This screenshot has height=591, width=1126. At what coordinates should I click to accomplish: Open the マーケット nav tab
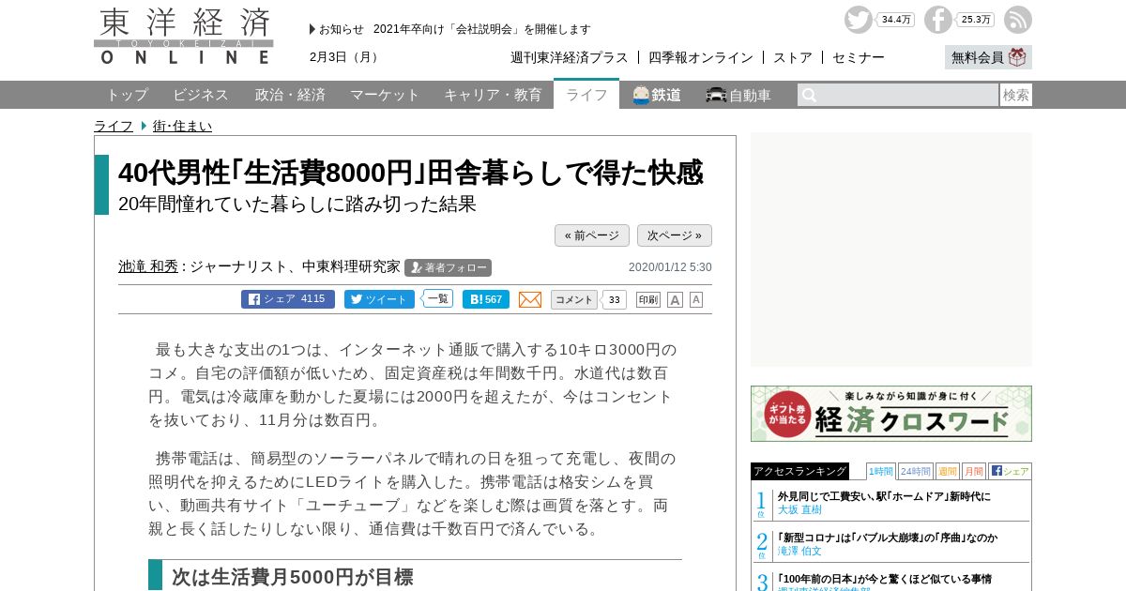pos(385,95)
